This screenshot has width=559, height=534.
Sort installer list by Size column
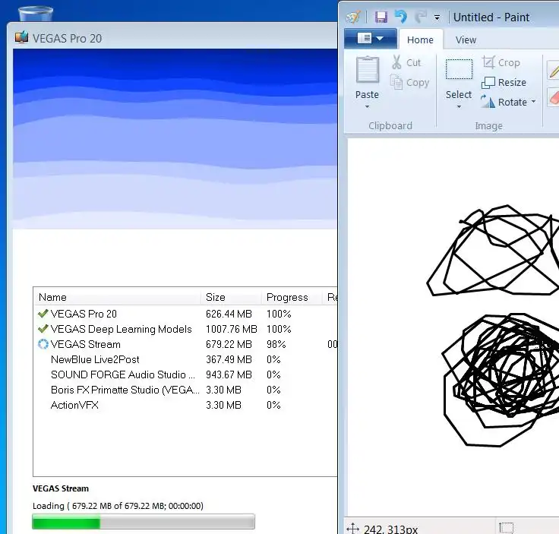[x=231, y=297]
